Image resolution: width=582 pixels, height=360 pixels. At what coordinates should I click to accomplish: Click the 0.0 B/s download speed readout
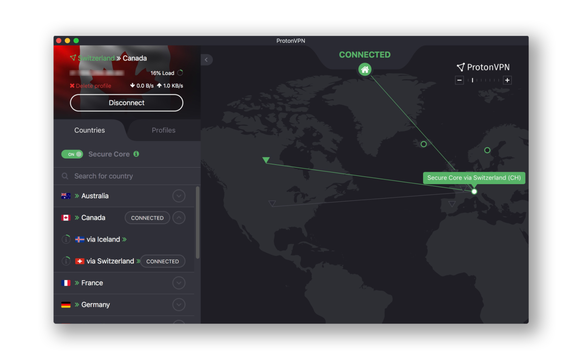tap(142, 86)
